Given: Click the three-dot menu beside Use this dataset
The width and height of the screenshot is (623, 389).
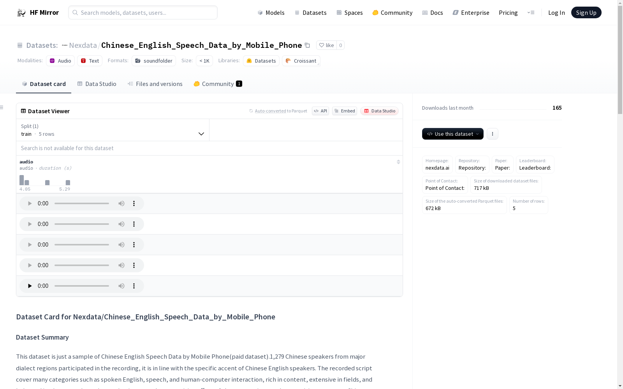Looking at the screenshot, I should coord(492,134).
